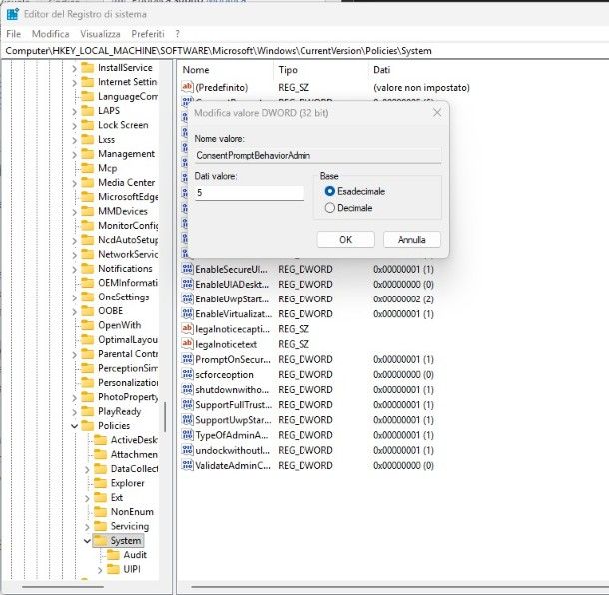
Task: Click the (Predefinito) string value icon
Action: tap(187, 88)
